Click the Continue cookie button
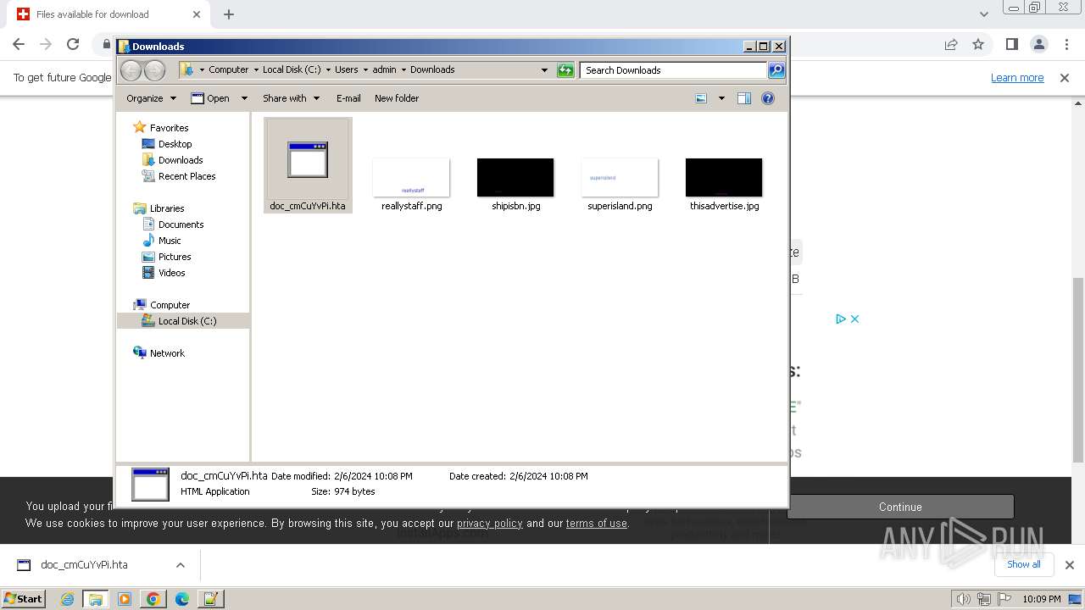The image size is (1085, 610). [900, 507]
